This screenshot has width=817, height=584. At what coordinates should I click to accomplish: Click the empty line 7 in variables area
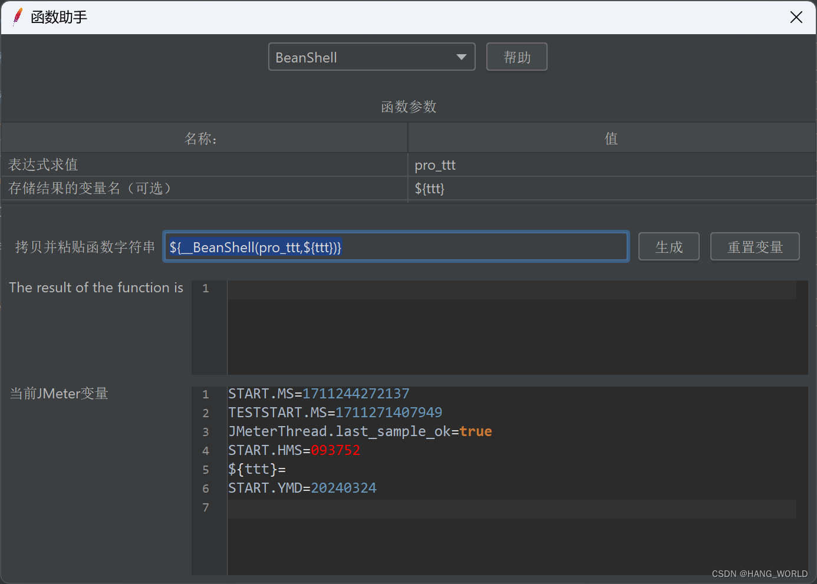coord(512,509)
